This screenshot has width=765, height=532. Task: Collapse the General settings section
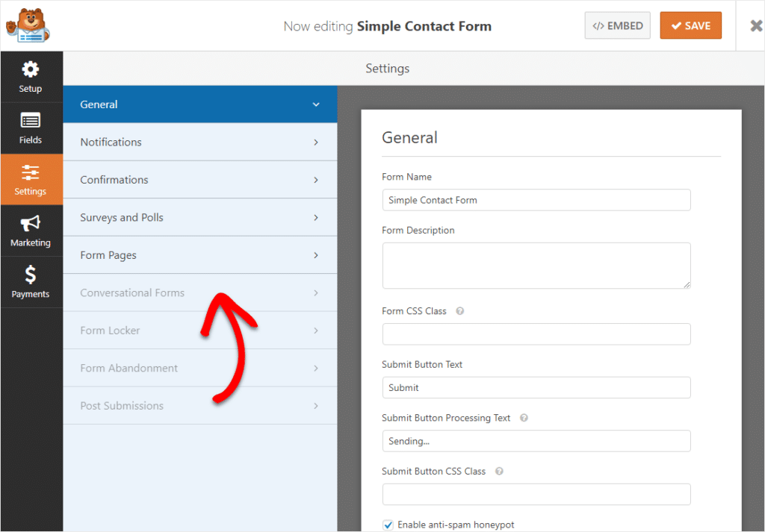(x=199, y=104)
